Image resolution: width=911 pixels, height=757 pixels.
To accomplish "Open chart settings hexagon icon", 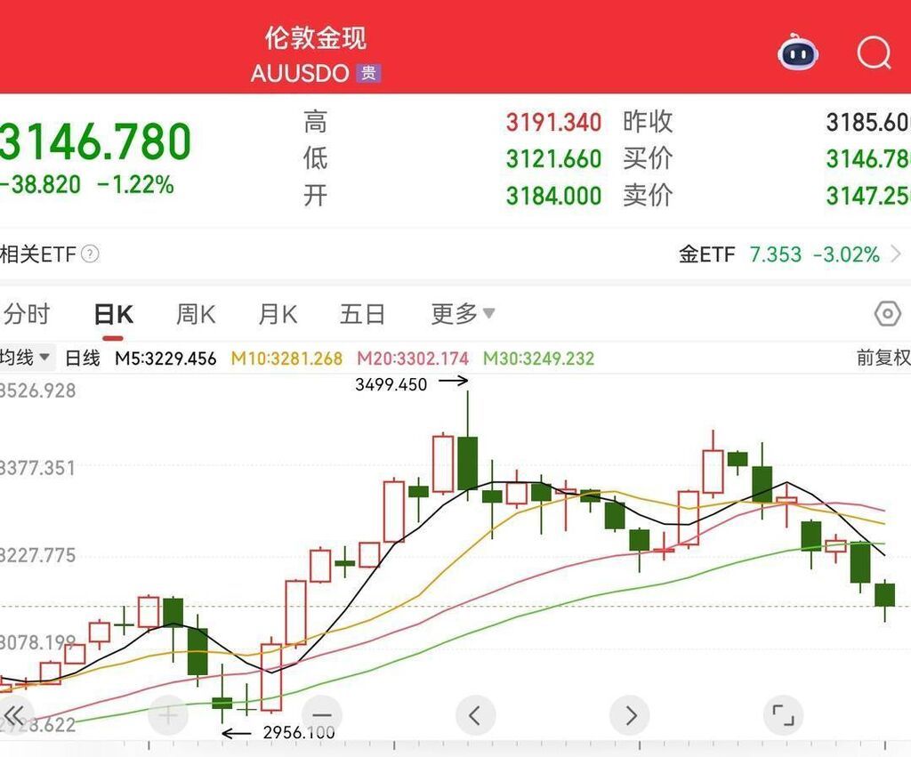I will point(887,313).
